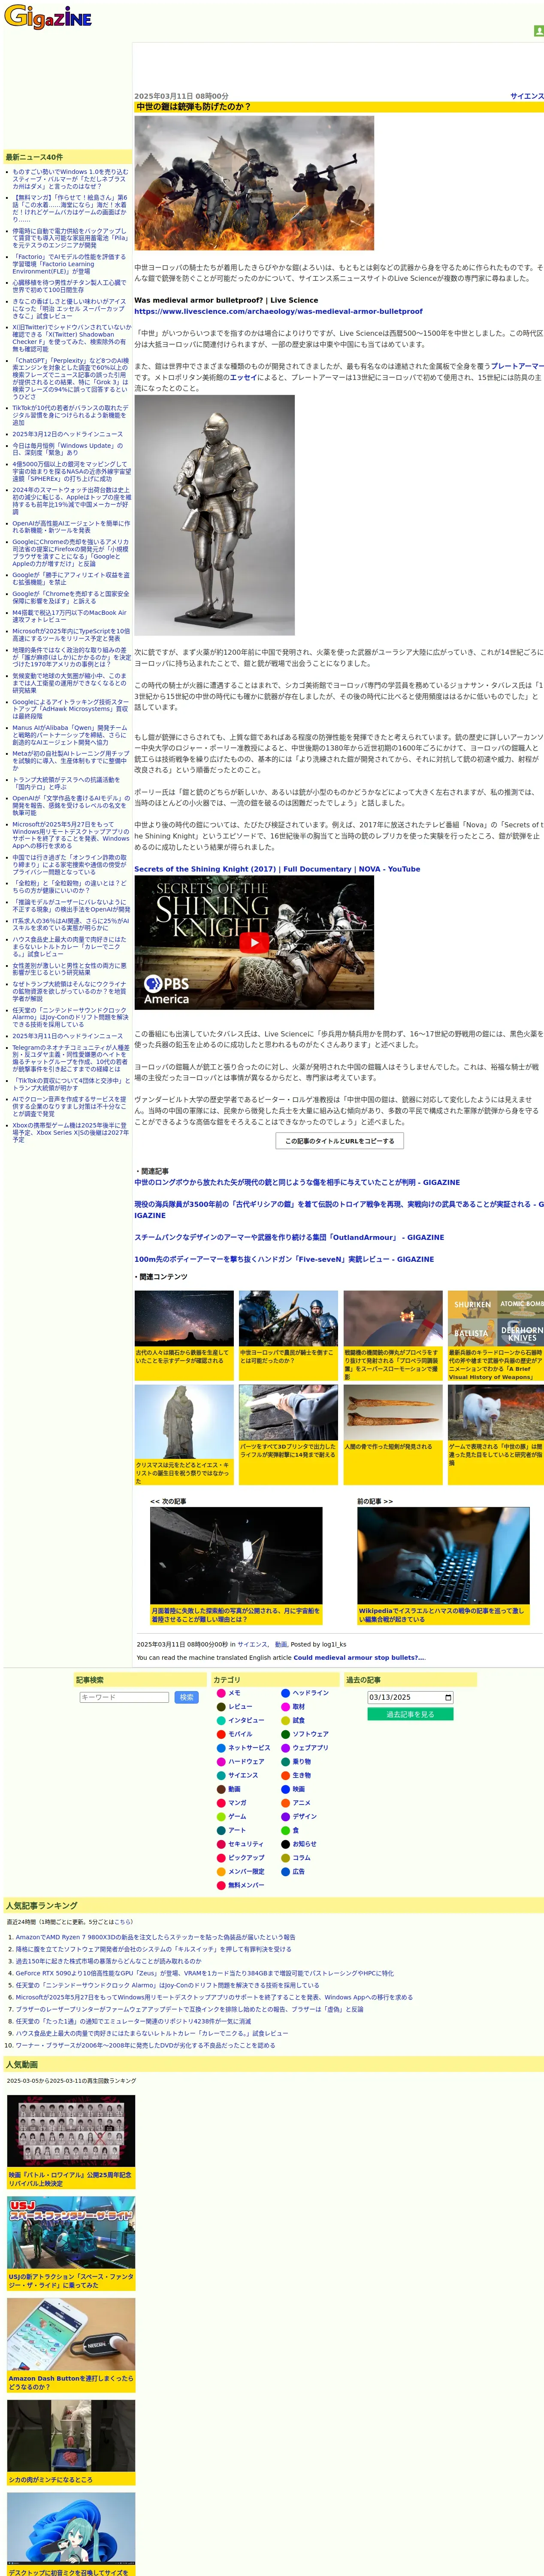The image size is (544, 2576).
Task: Click the copy article title and URL button
Action: click(x=340, y=1141)
